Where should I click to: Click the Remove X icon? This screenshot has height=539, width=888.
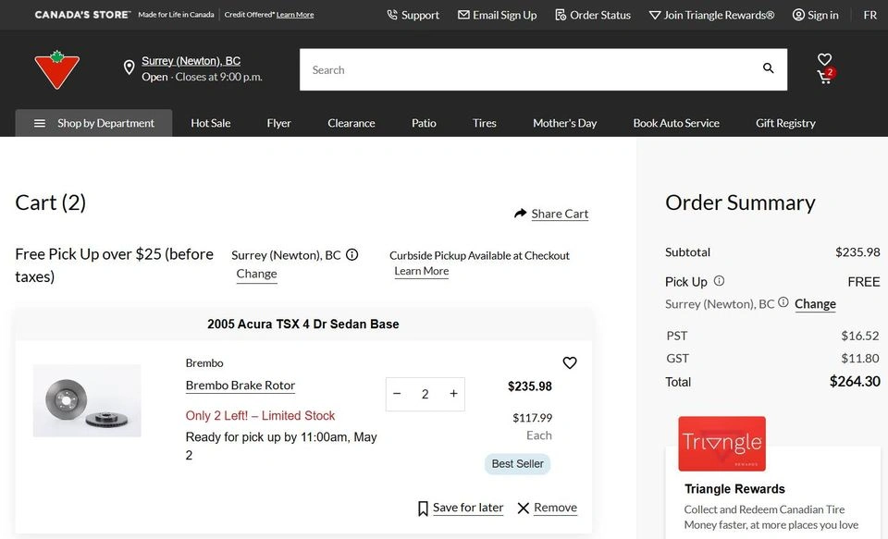[x=524, y=508]
